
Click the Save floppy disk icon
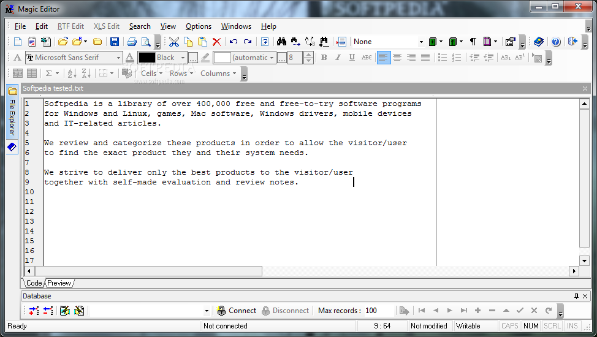(x=114, y=42)
